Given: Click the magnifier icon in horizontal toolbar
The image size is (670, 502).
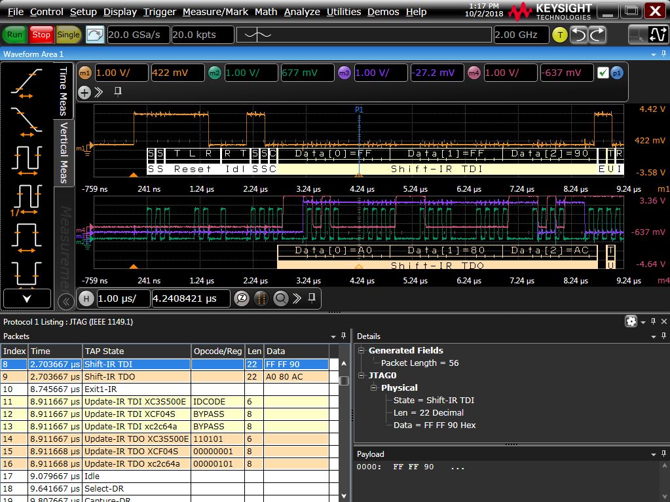Looking at the screenshot, I should 280,298.
